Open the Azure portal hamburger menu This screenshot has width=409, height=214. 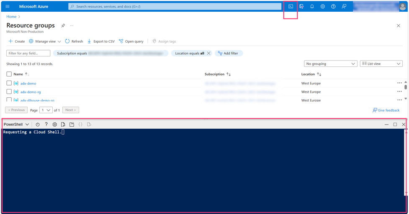tap(7, 7)
